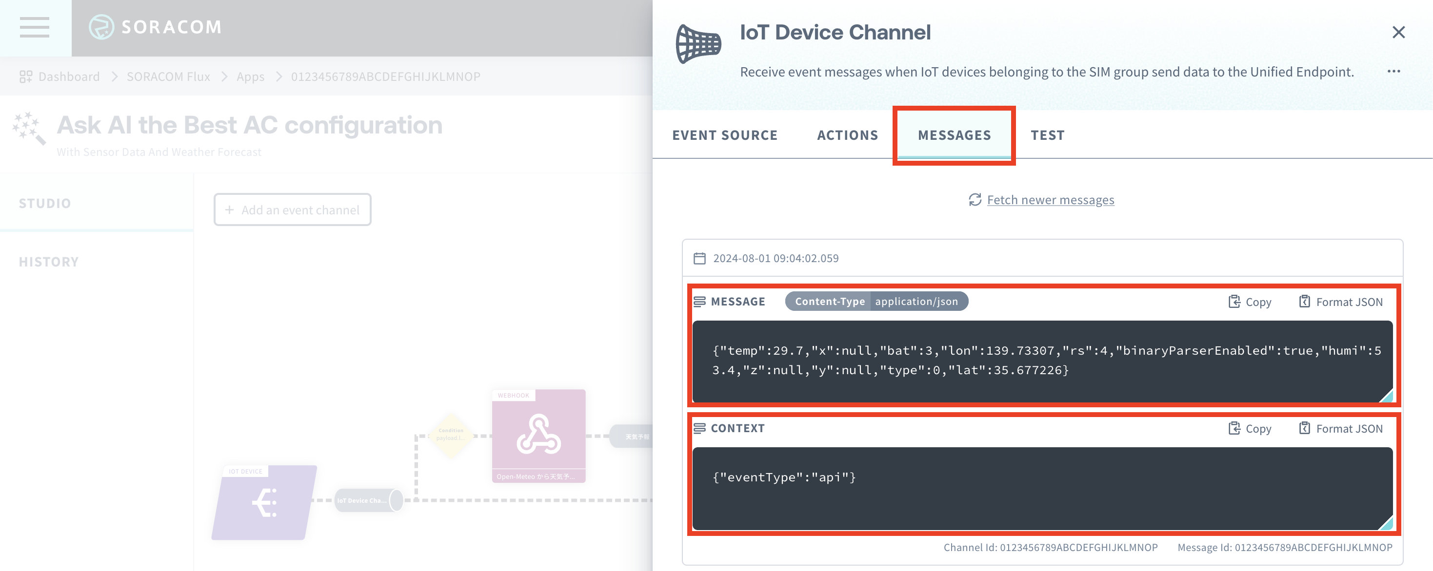This screenshot has width=1433, height=571.
Task: Copy the MESSAGE payload
Action: click(1250, 302)
